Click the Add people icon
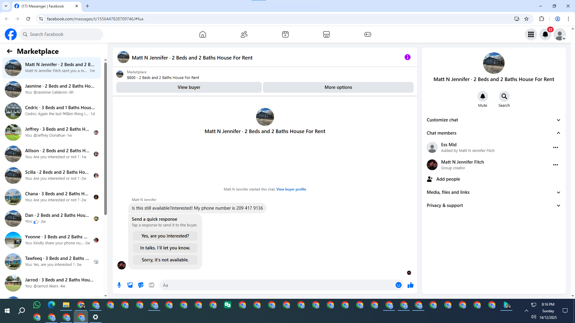This screenshot has height=323, width=575. pos(430,179)
